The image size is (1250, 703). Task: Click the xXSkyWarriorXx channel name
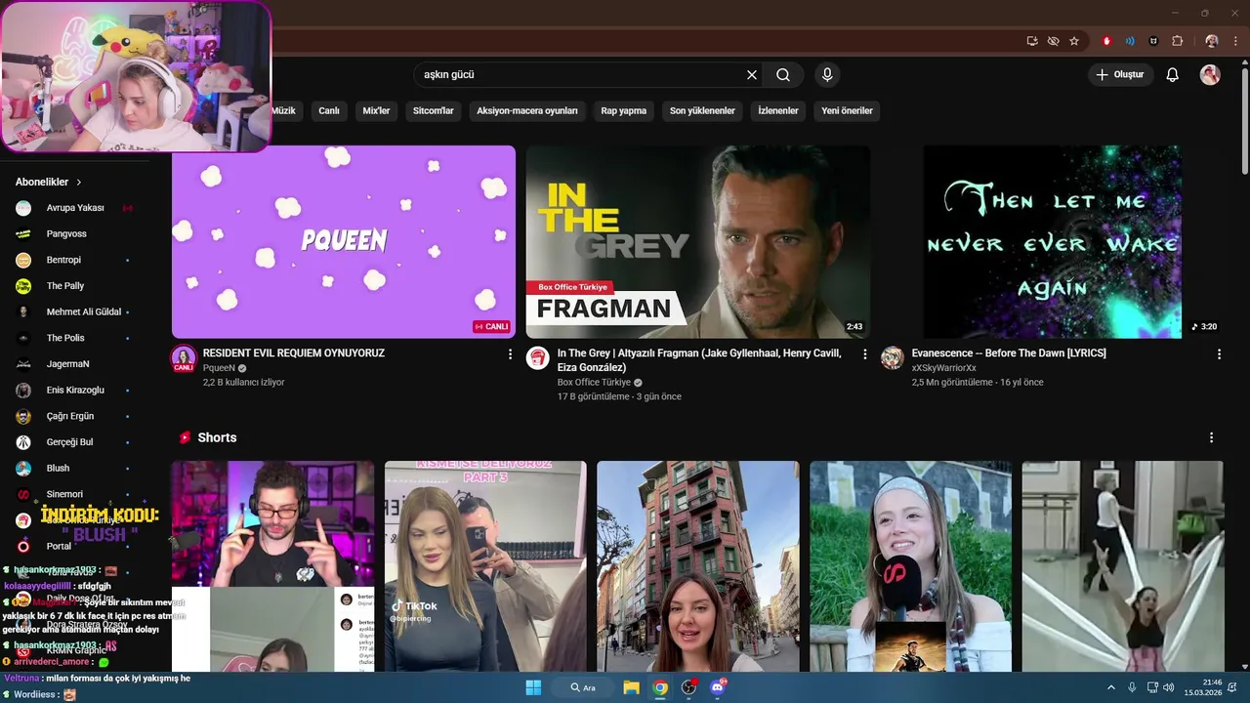coord(944,368)
